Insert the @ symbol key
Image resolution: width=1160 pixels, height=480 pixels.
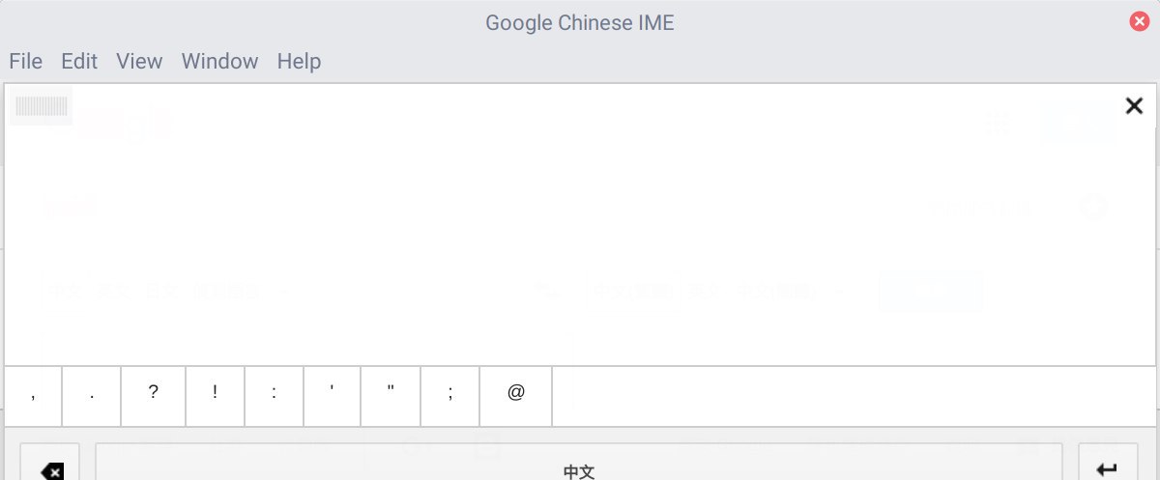(x=516, y=396)
